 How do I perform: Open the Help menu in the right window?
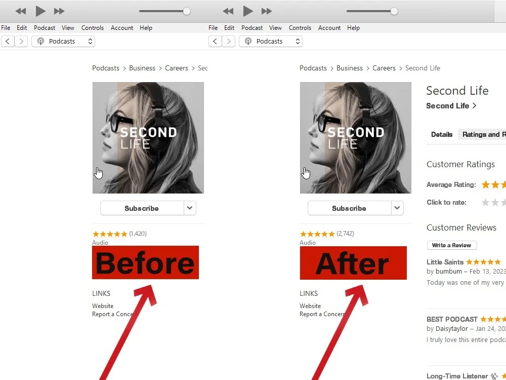tap(353, 28)
